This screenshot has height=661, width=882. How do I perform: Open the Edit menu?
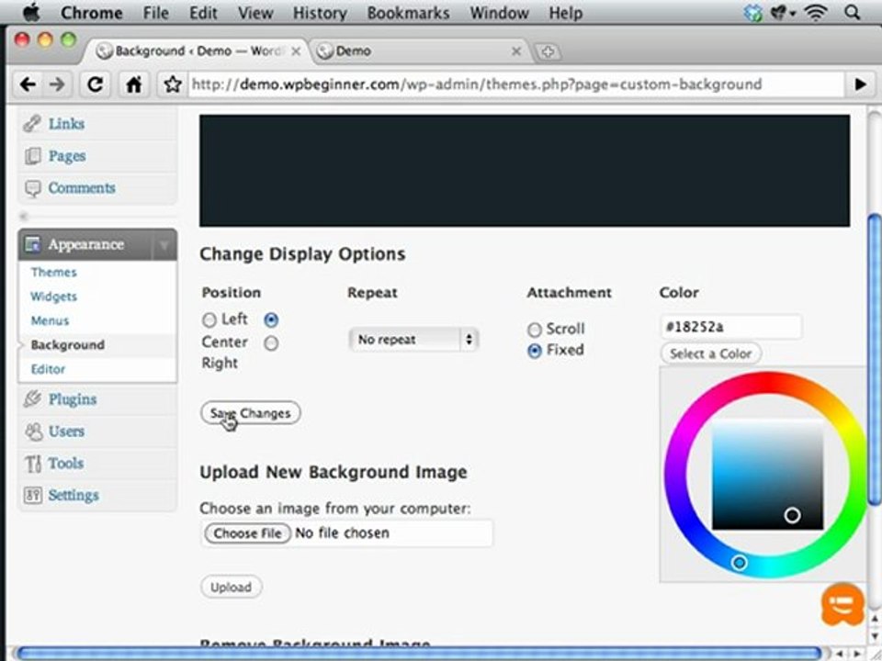[203, 12]
